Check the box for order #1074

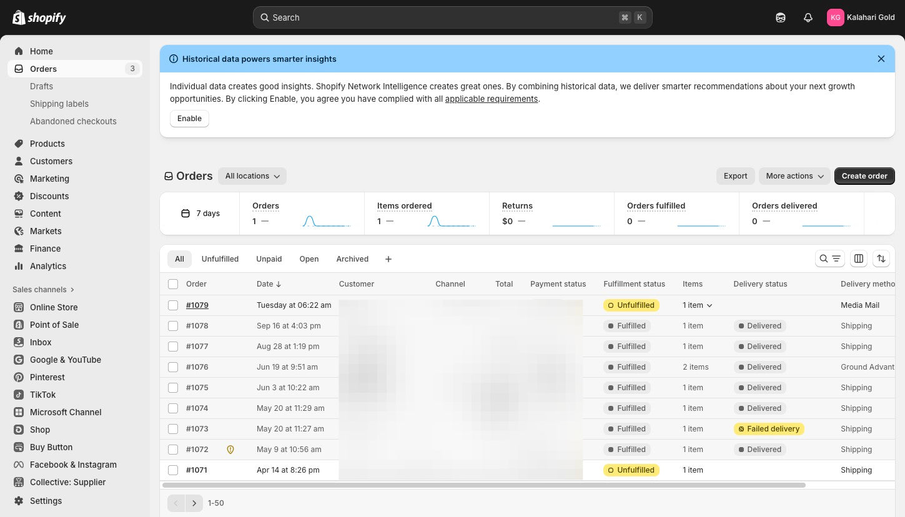point(173,408)
